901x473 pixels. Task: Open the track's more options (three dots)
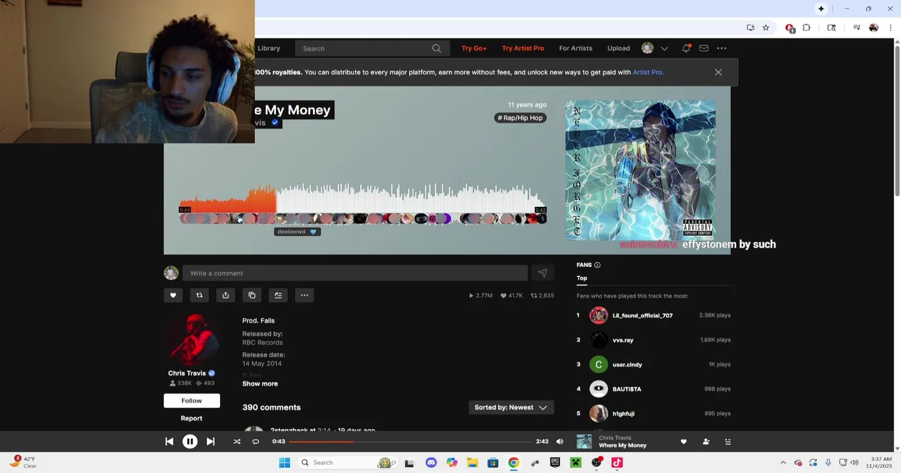(x=304, y=296)
